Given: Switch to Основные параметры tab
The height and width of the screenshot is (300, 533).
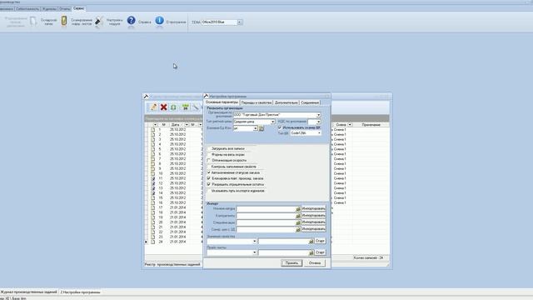Looking at the screenshot, I should pos(222,102).
